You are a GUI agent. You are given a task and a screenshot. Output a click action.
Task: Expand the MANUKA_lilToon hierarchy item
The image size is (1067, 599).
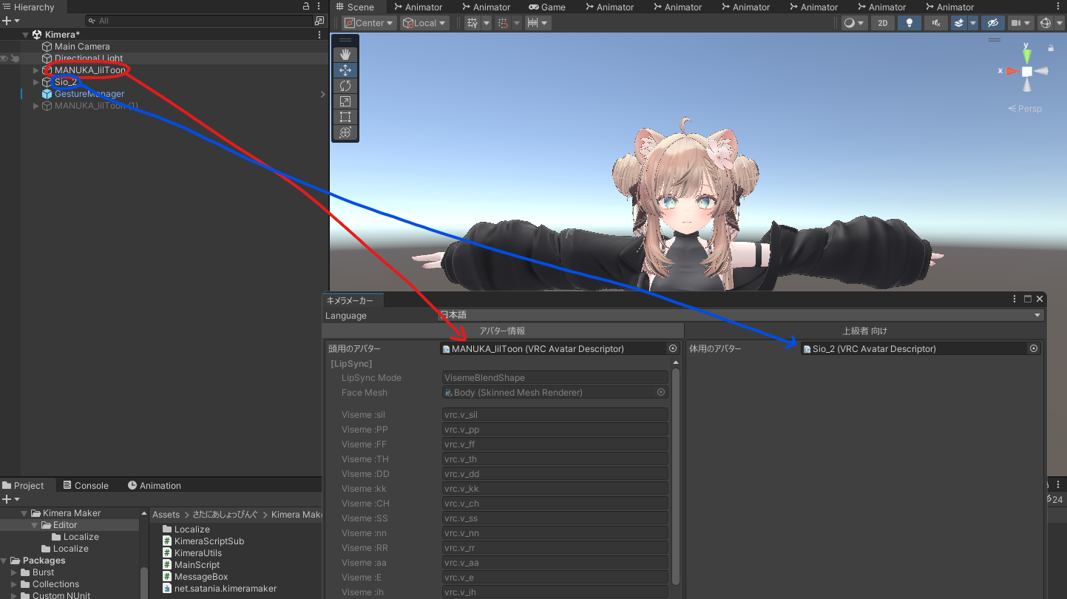tap(35, 70)
